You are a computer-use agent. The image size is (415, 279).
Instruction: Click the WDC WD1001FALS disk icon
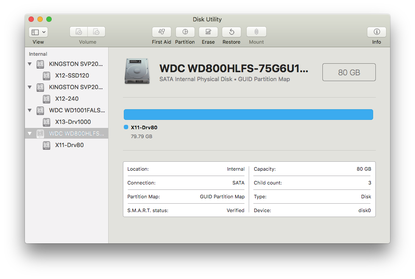pyautogui.click(x=40, y=111)
